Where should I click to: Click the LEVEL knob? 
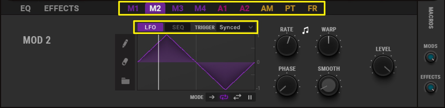click(x=383, y=66)
